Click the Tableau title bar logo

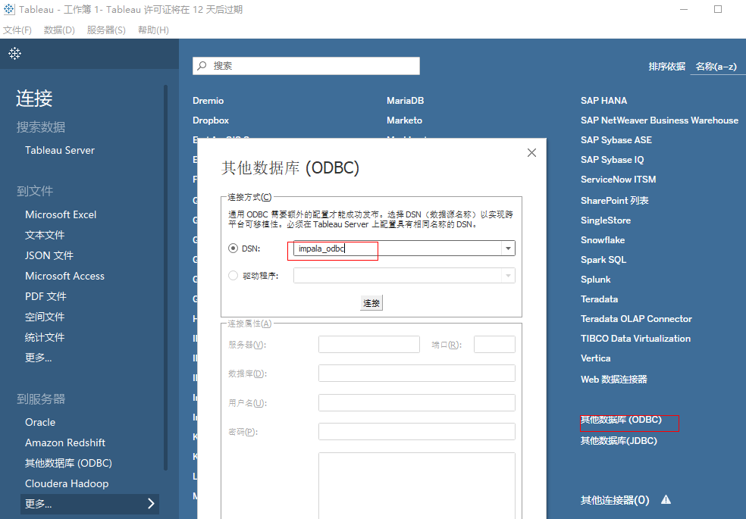tap(9, 9)
